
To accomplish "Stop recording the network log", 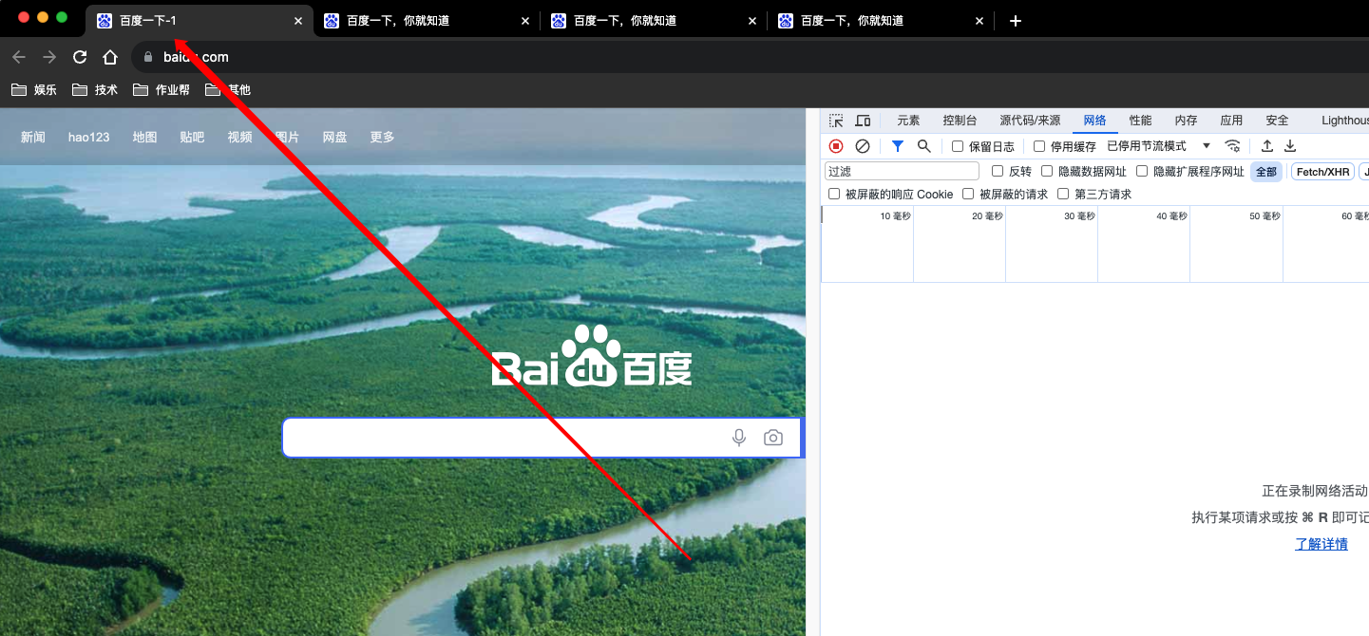I will (x=836, y=146).
